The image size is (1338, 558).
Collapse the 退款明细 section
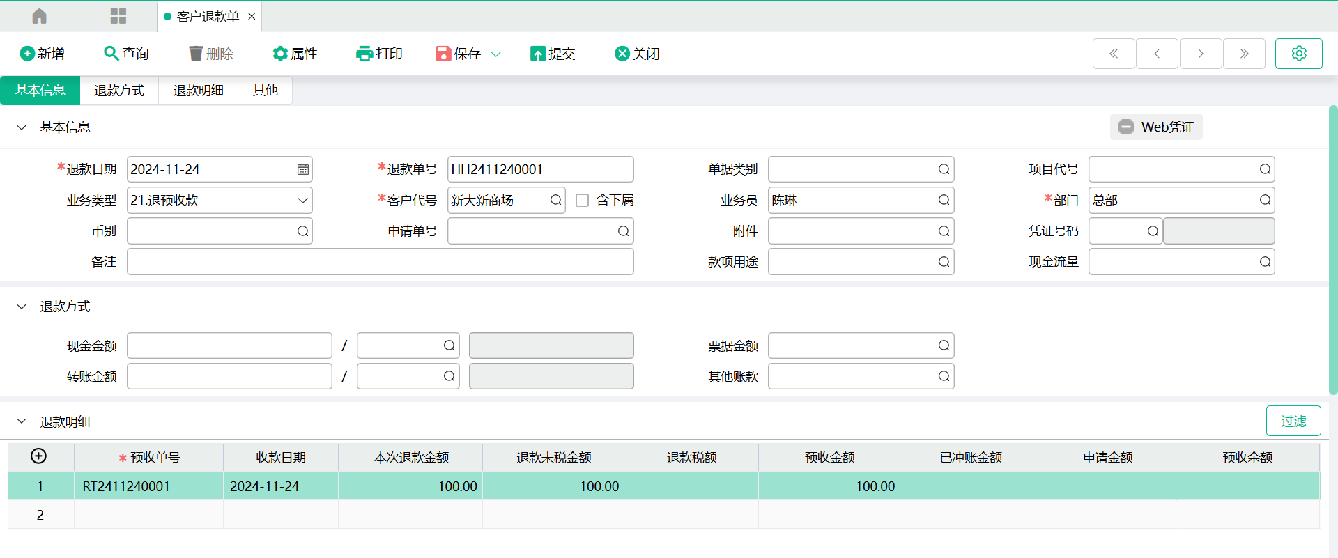[22, 421]
